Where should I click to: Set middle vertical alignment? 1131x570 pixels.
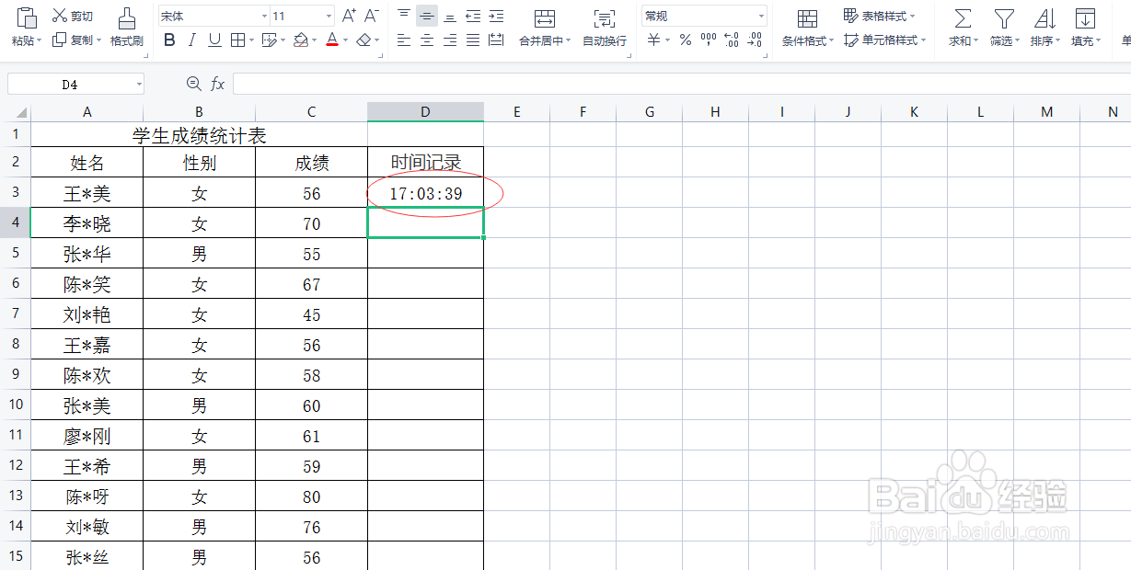coord(427,16)
